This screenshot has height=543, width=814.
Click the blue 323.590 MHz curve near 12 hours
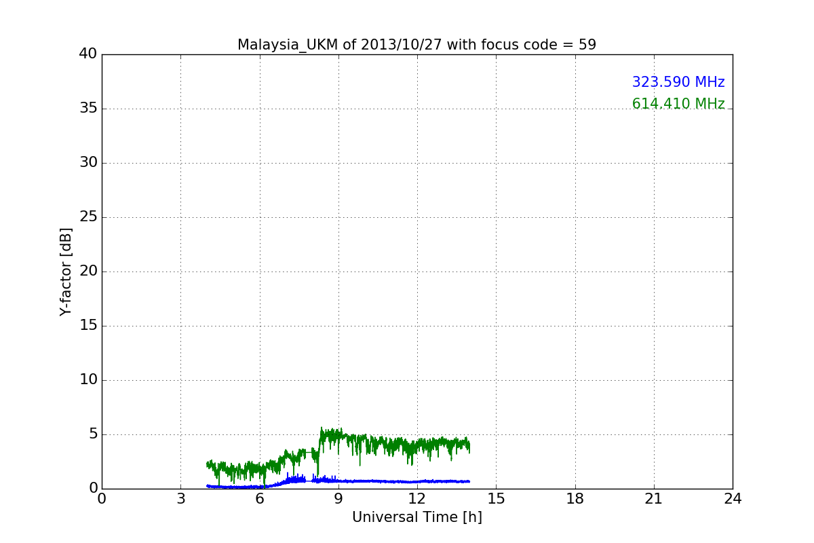(417, 481)
